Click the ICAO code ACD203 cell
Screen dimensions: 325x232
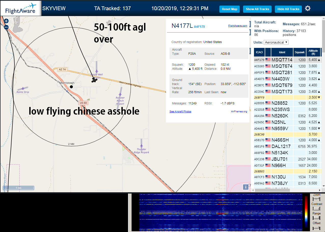[x=259, y=66]
